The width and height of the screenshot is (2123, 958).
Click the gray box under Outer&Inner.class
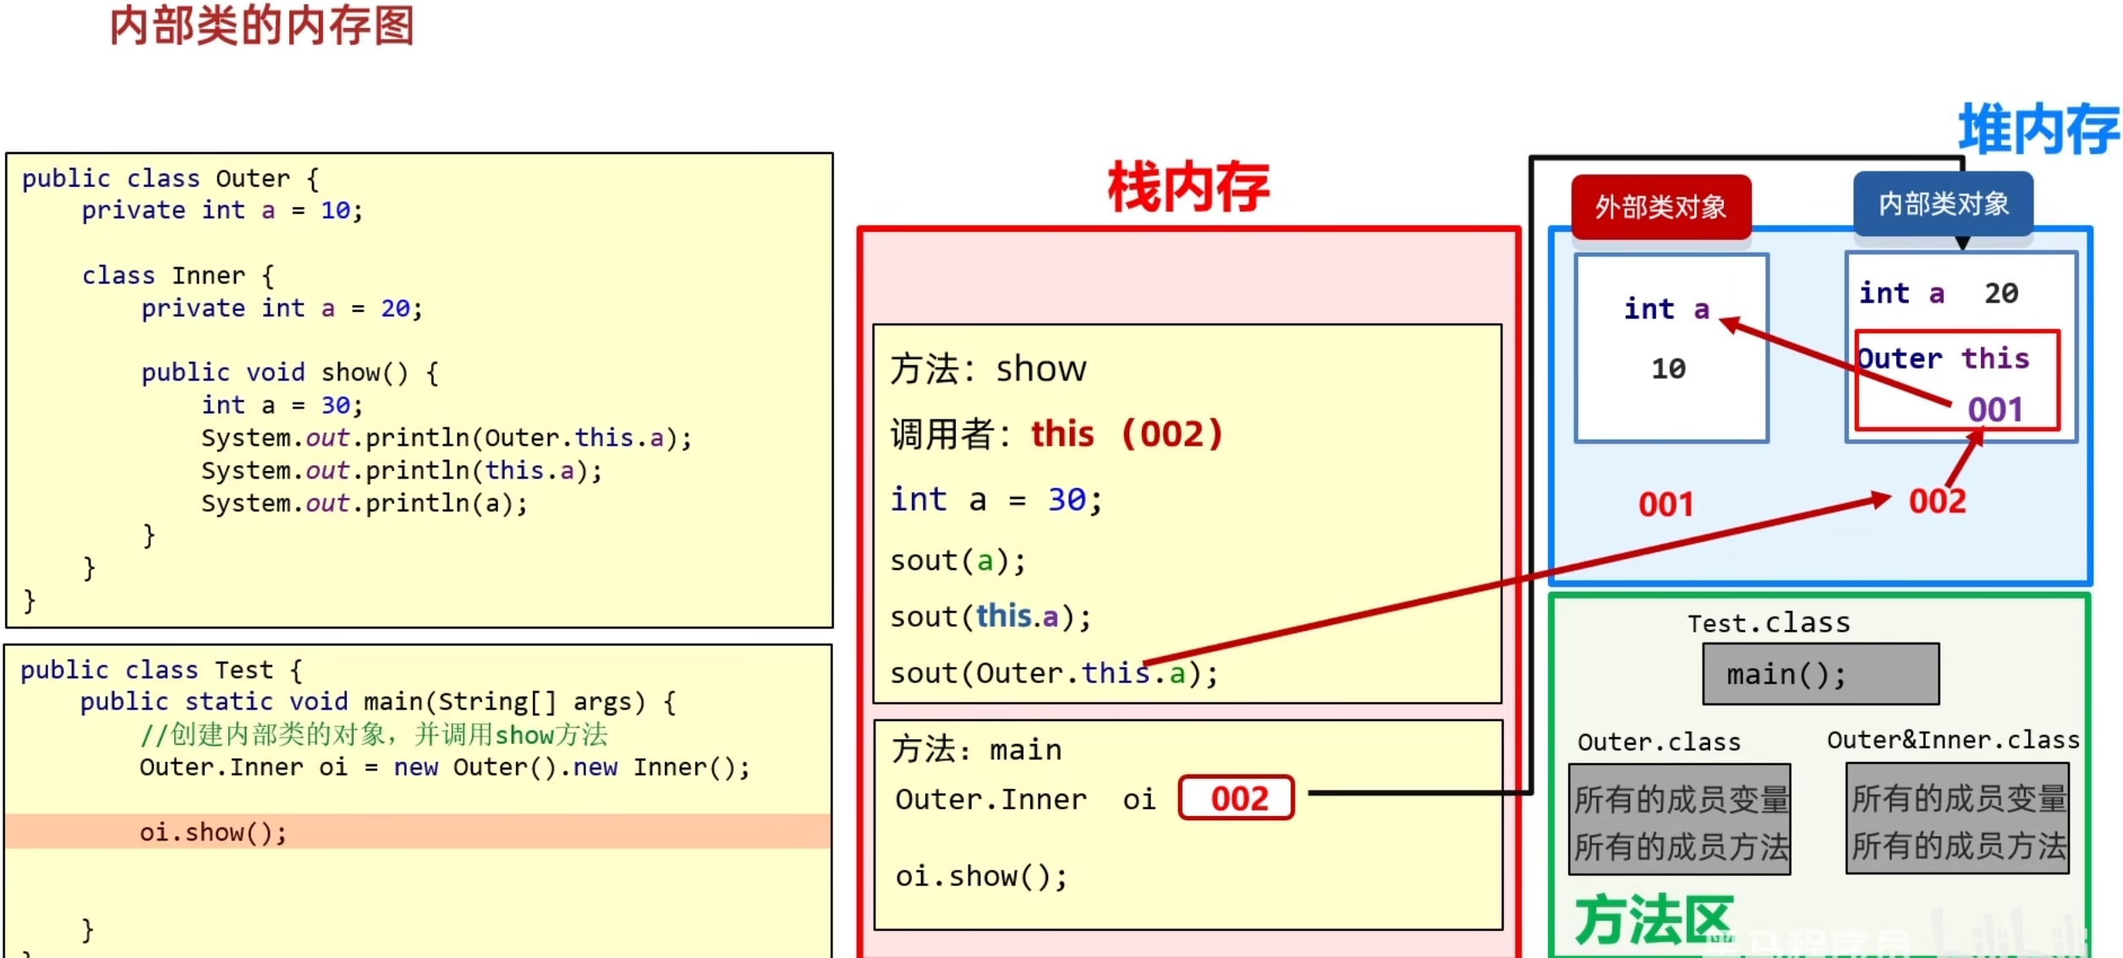1957,818
